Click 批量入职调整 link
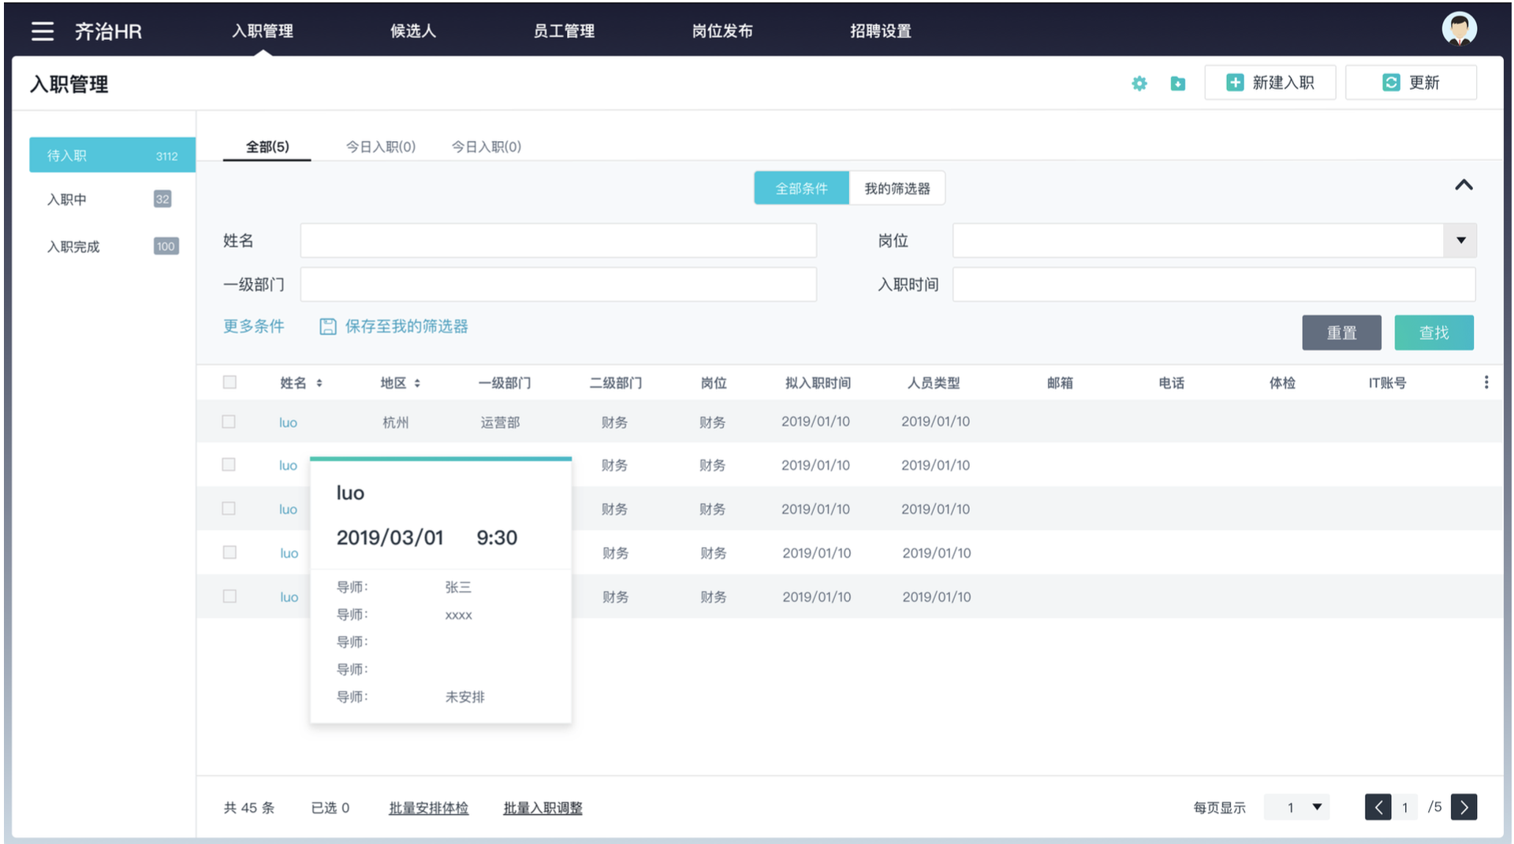Screen dimensions: 1514x844 pyautogui.click(x=543, y=808)
